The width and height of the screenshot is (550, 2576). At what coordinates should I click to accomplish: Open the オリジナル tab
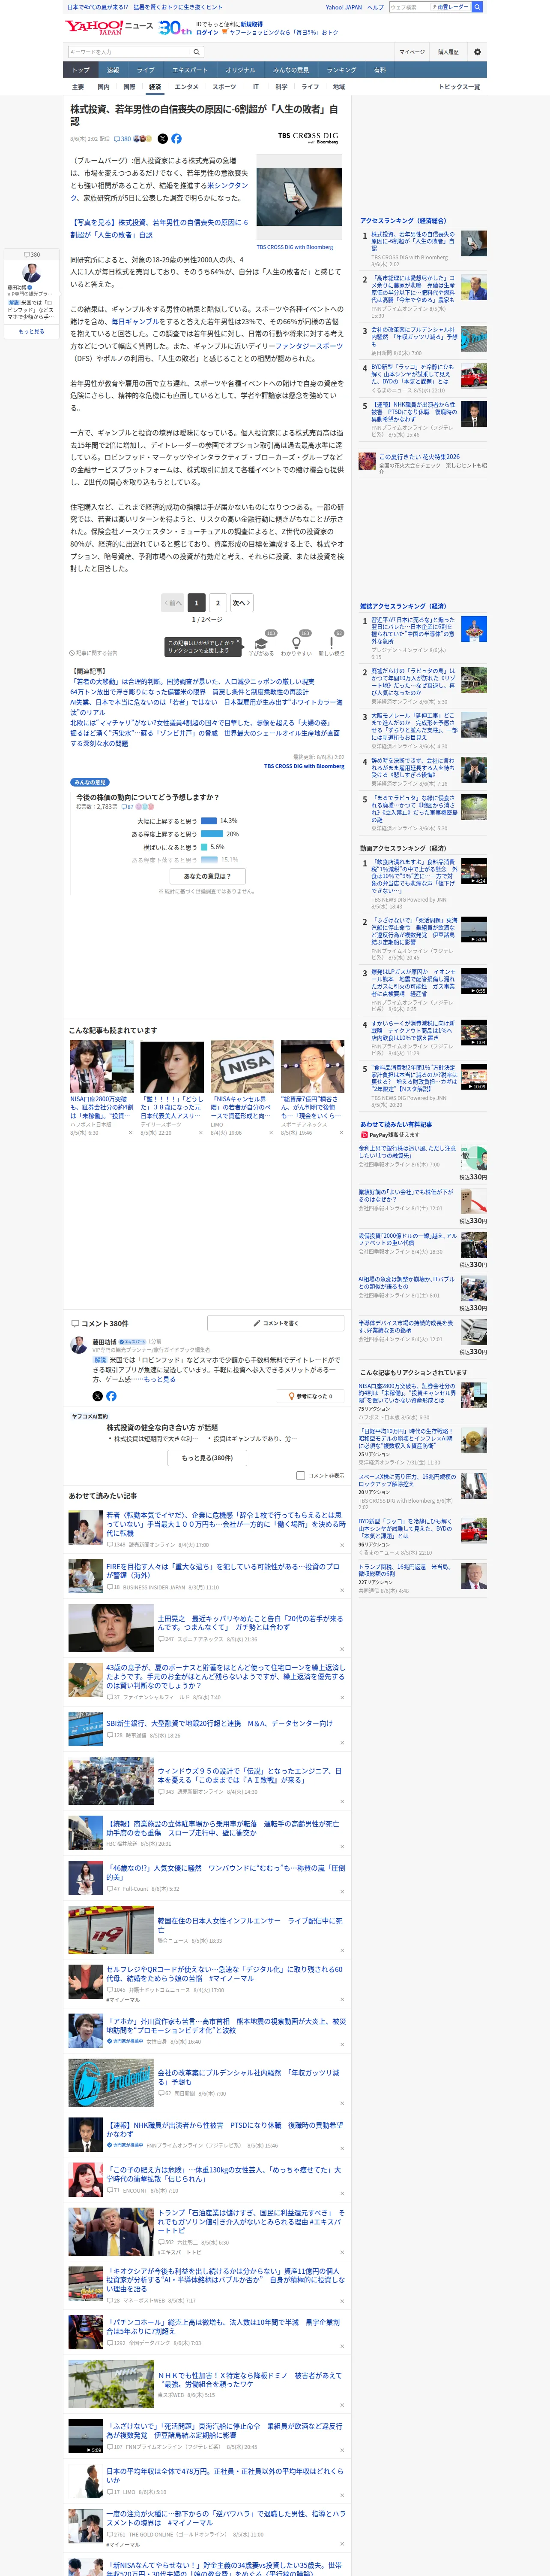point(241,70)
